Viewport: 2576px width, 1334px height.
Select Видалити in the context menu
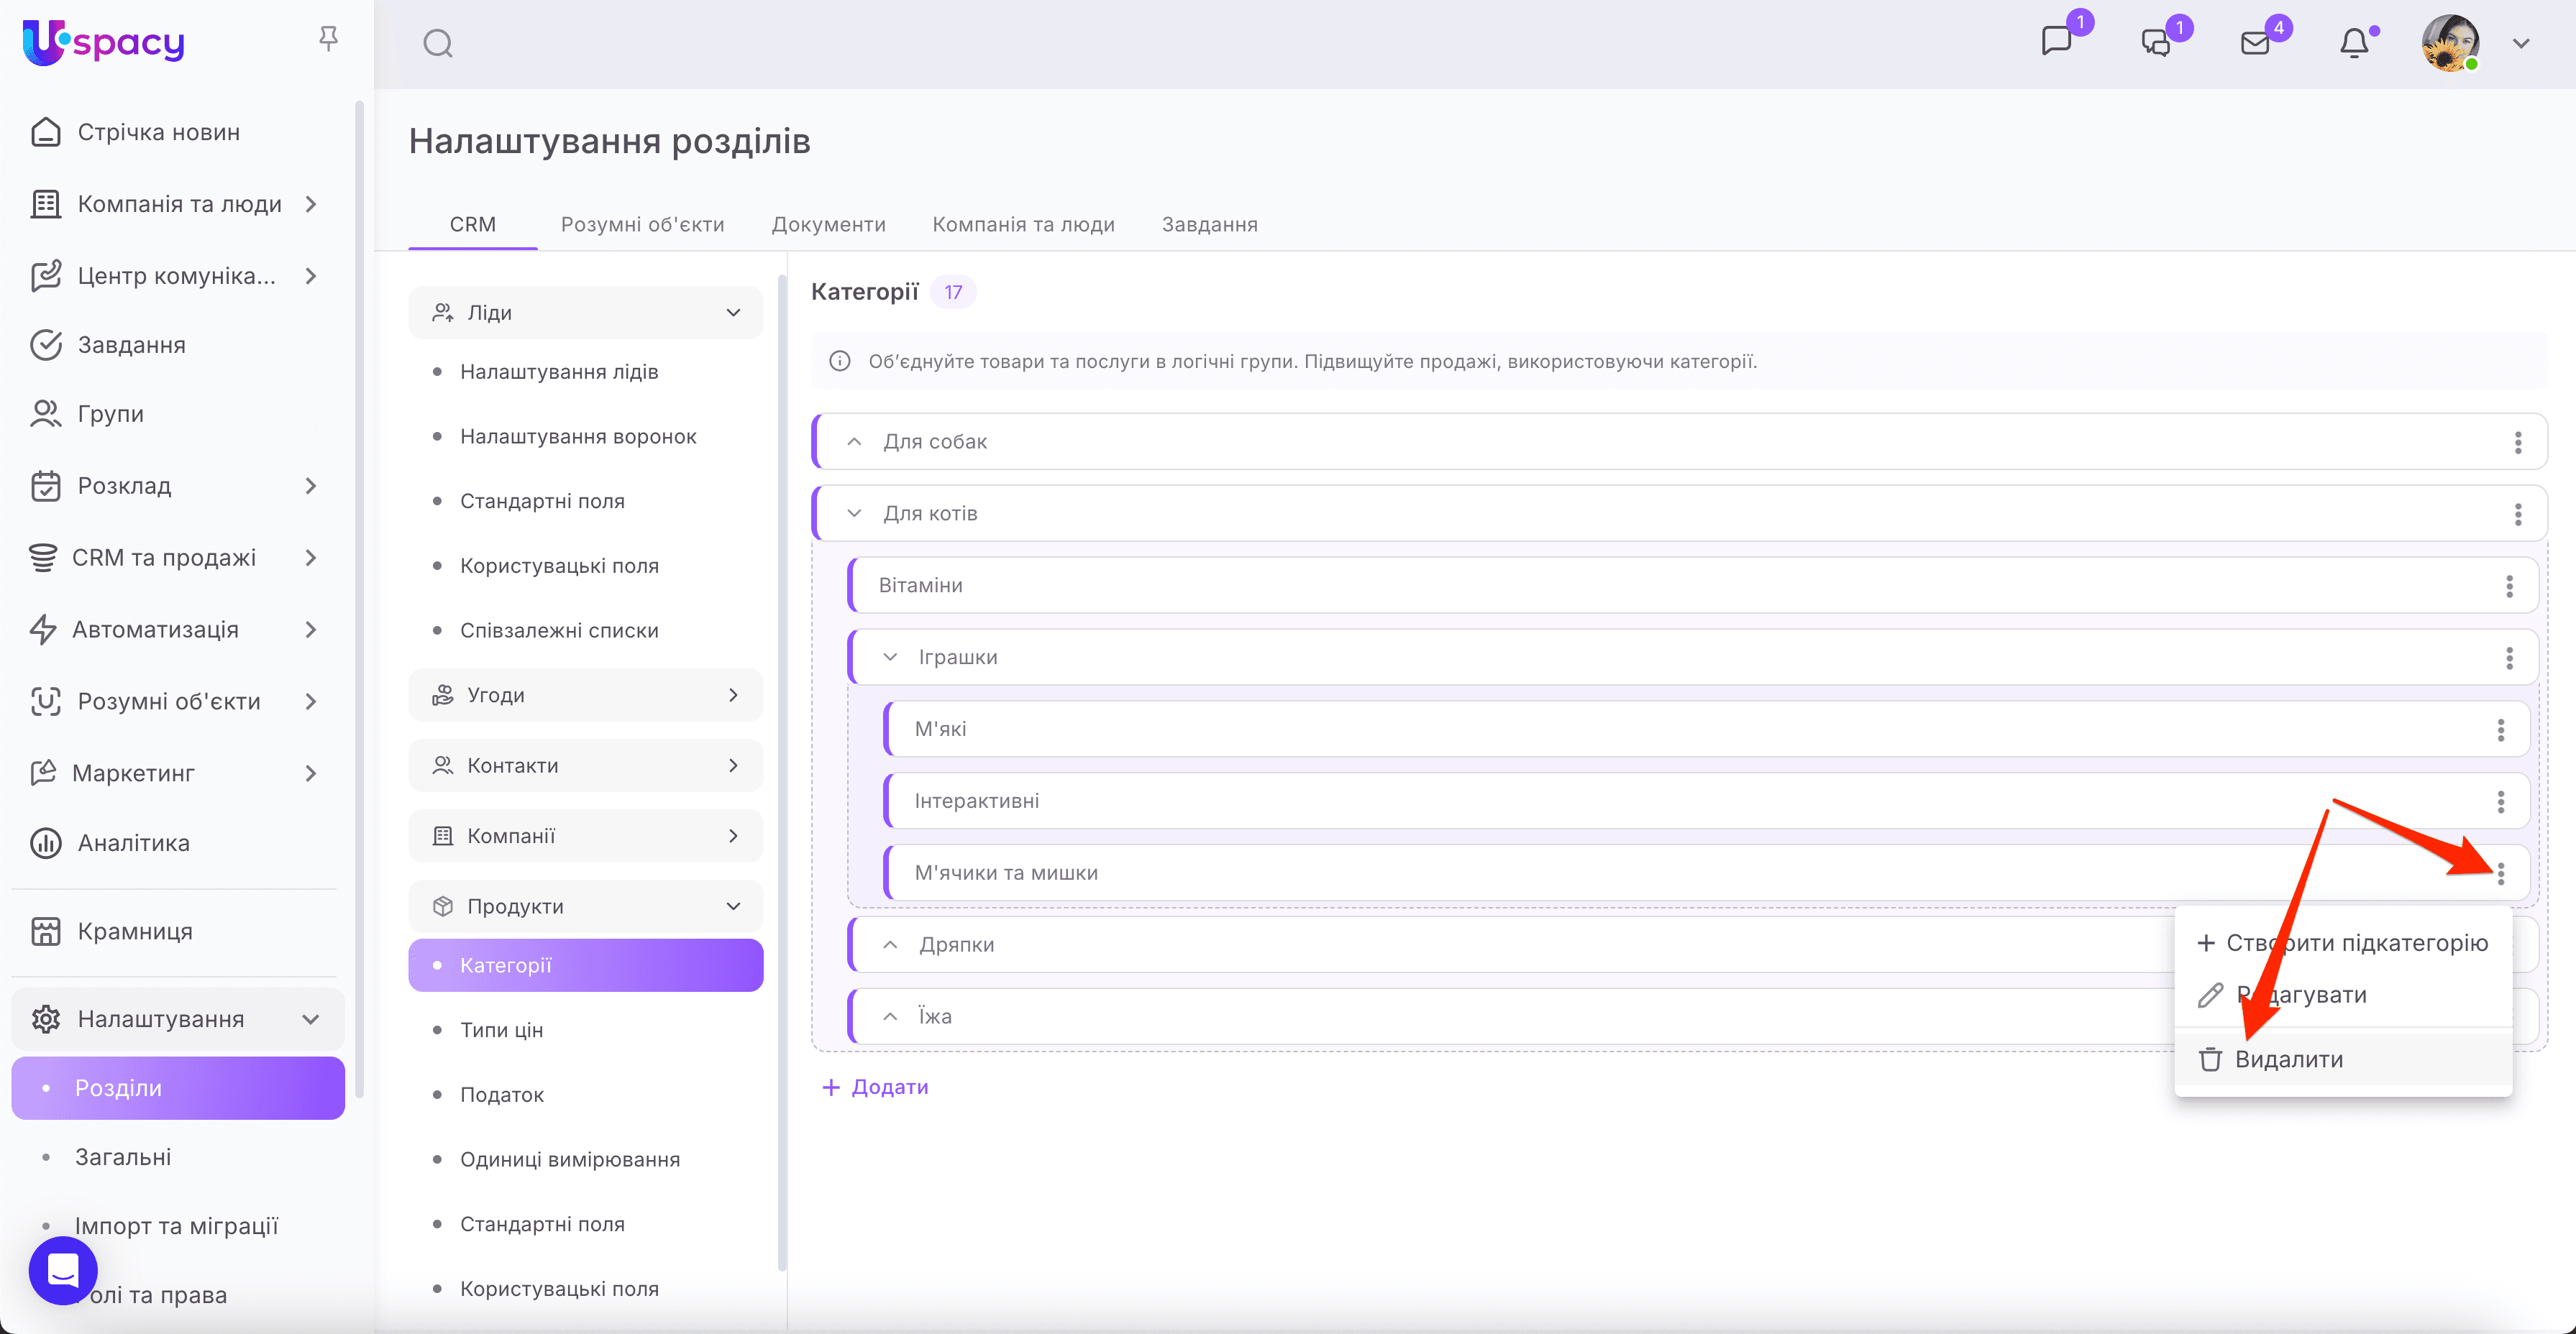coord(2288,1059)
